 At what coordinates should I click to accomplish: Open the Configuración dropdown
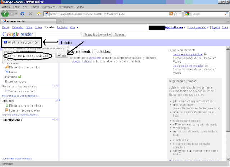coord(198,27)
